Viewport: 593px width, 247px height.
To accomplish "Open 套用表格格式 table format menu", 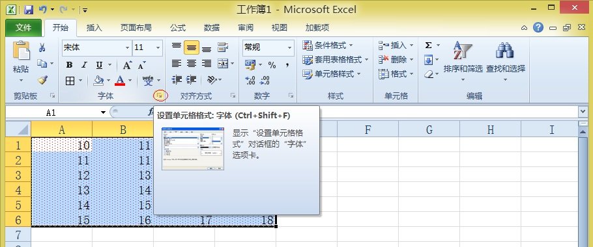I will (336, 60).
